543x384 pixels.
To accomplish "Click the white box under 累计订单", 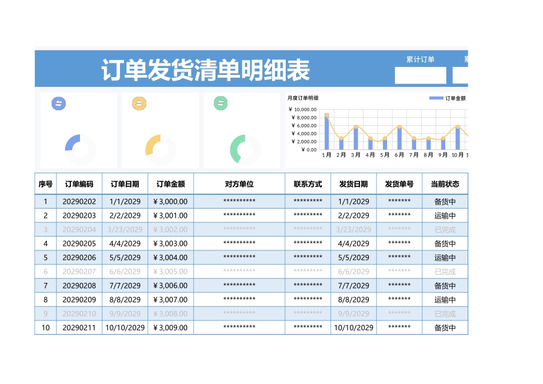I will (420, 75).
